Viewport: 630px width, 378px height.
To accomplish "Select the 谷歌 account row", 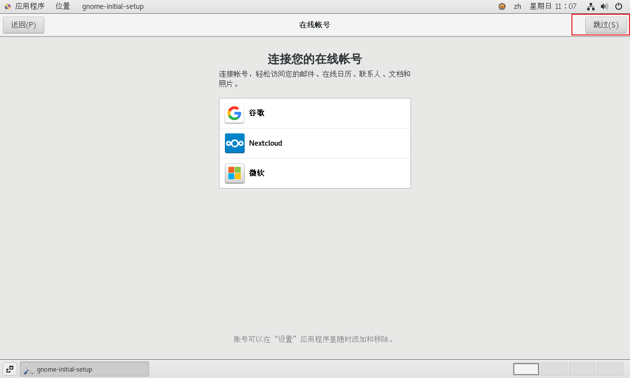I will click(315, 113).
